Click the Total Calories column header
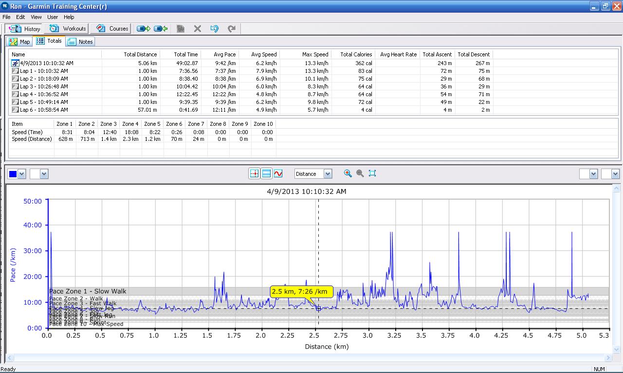 (x=353, y=54)
